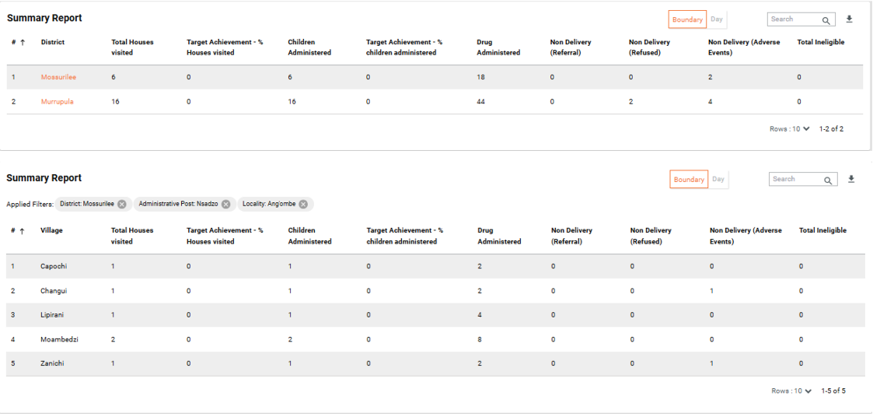Click search magnifier in village report
The width and height of the screenshot is (880, 417).
point(828,180)
